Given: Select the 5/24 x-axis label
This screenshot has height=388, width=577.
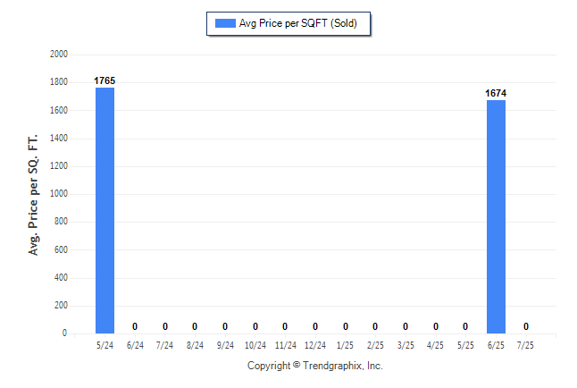Looking at the screenshot, I should click(x=105, y=345).
